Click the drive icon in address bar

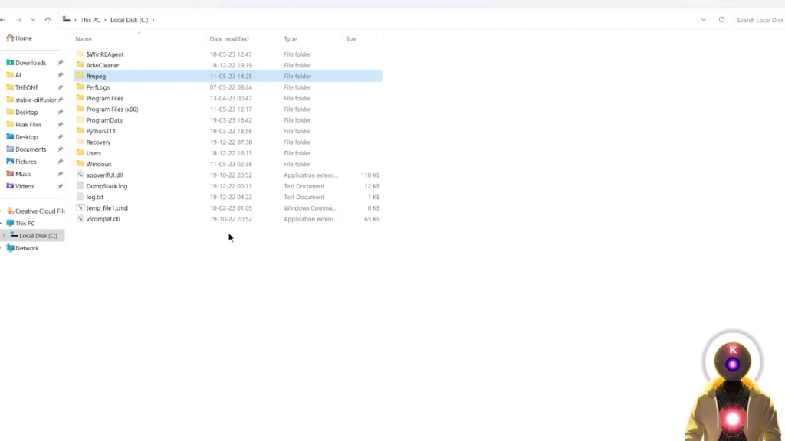tap(66, 20)
